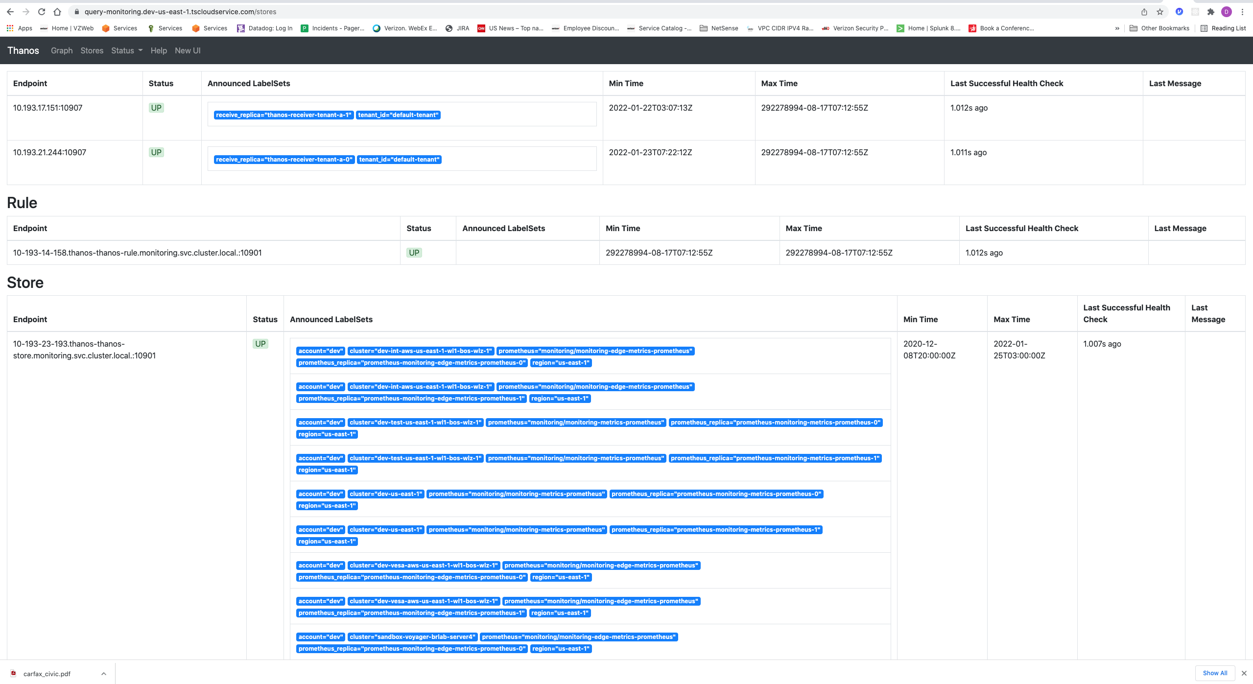
Task: Click the bookmark star icon
Action: (1159, 11)
